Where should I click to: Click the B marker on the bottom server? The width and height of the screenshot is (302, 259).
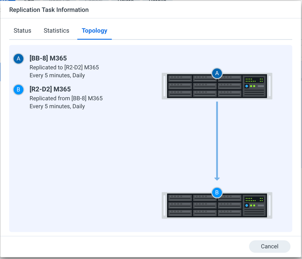(x=217, y=193)
